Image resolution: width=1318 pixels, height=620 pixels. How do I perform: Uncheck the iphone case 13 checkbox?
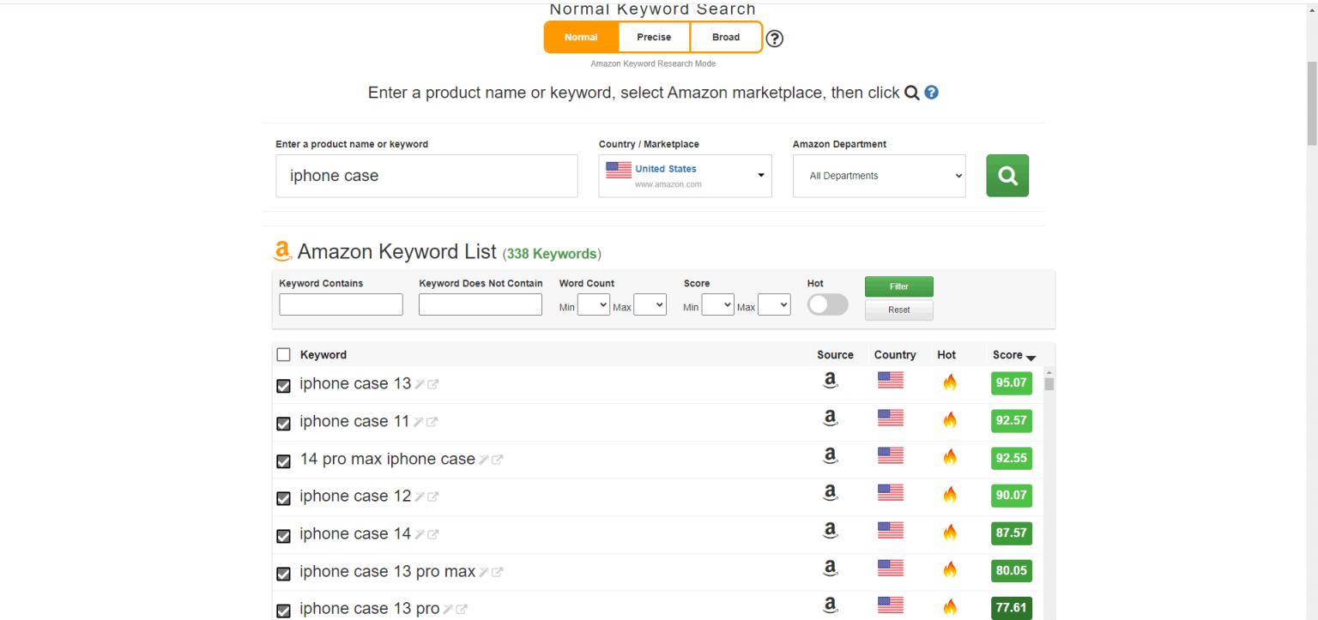point(283,386)
